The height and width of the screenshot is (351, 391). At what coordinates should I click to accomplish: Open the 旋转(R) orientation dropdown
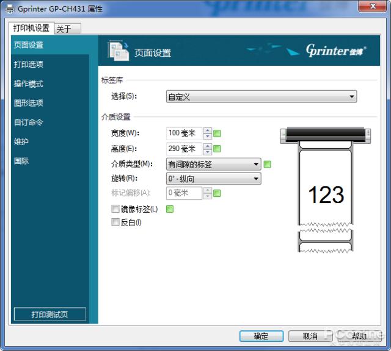click(x=213, y=179)
